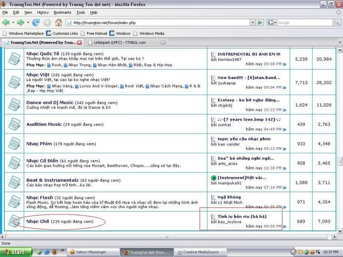
Task: Open the History menu
Action: click(43, 12)
